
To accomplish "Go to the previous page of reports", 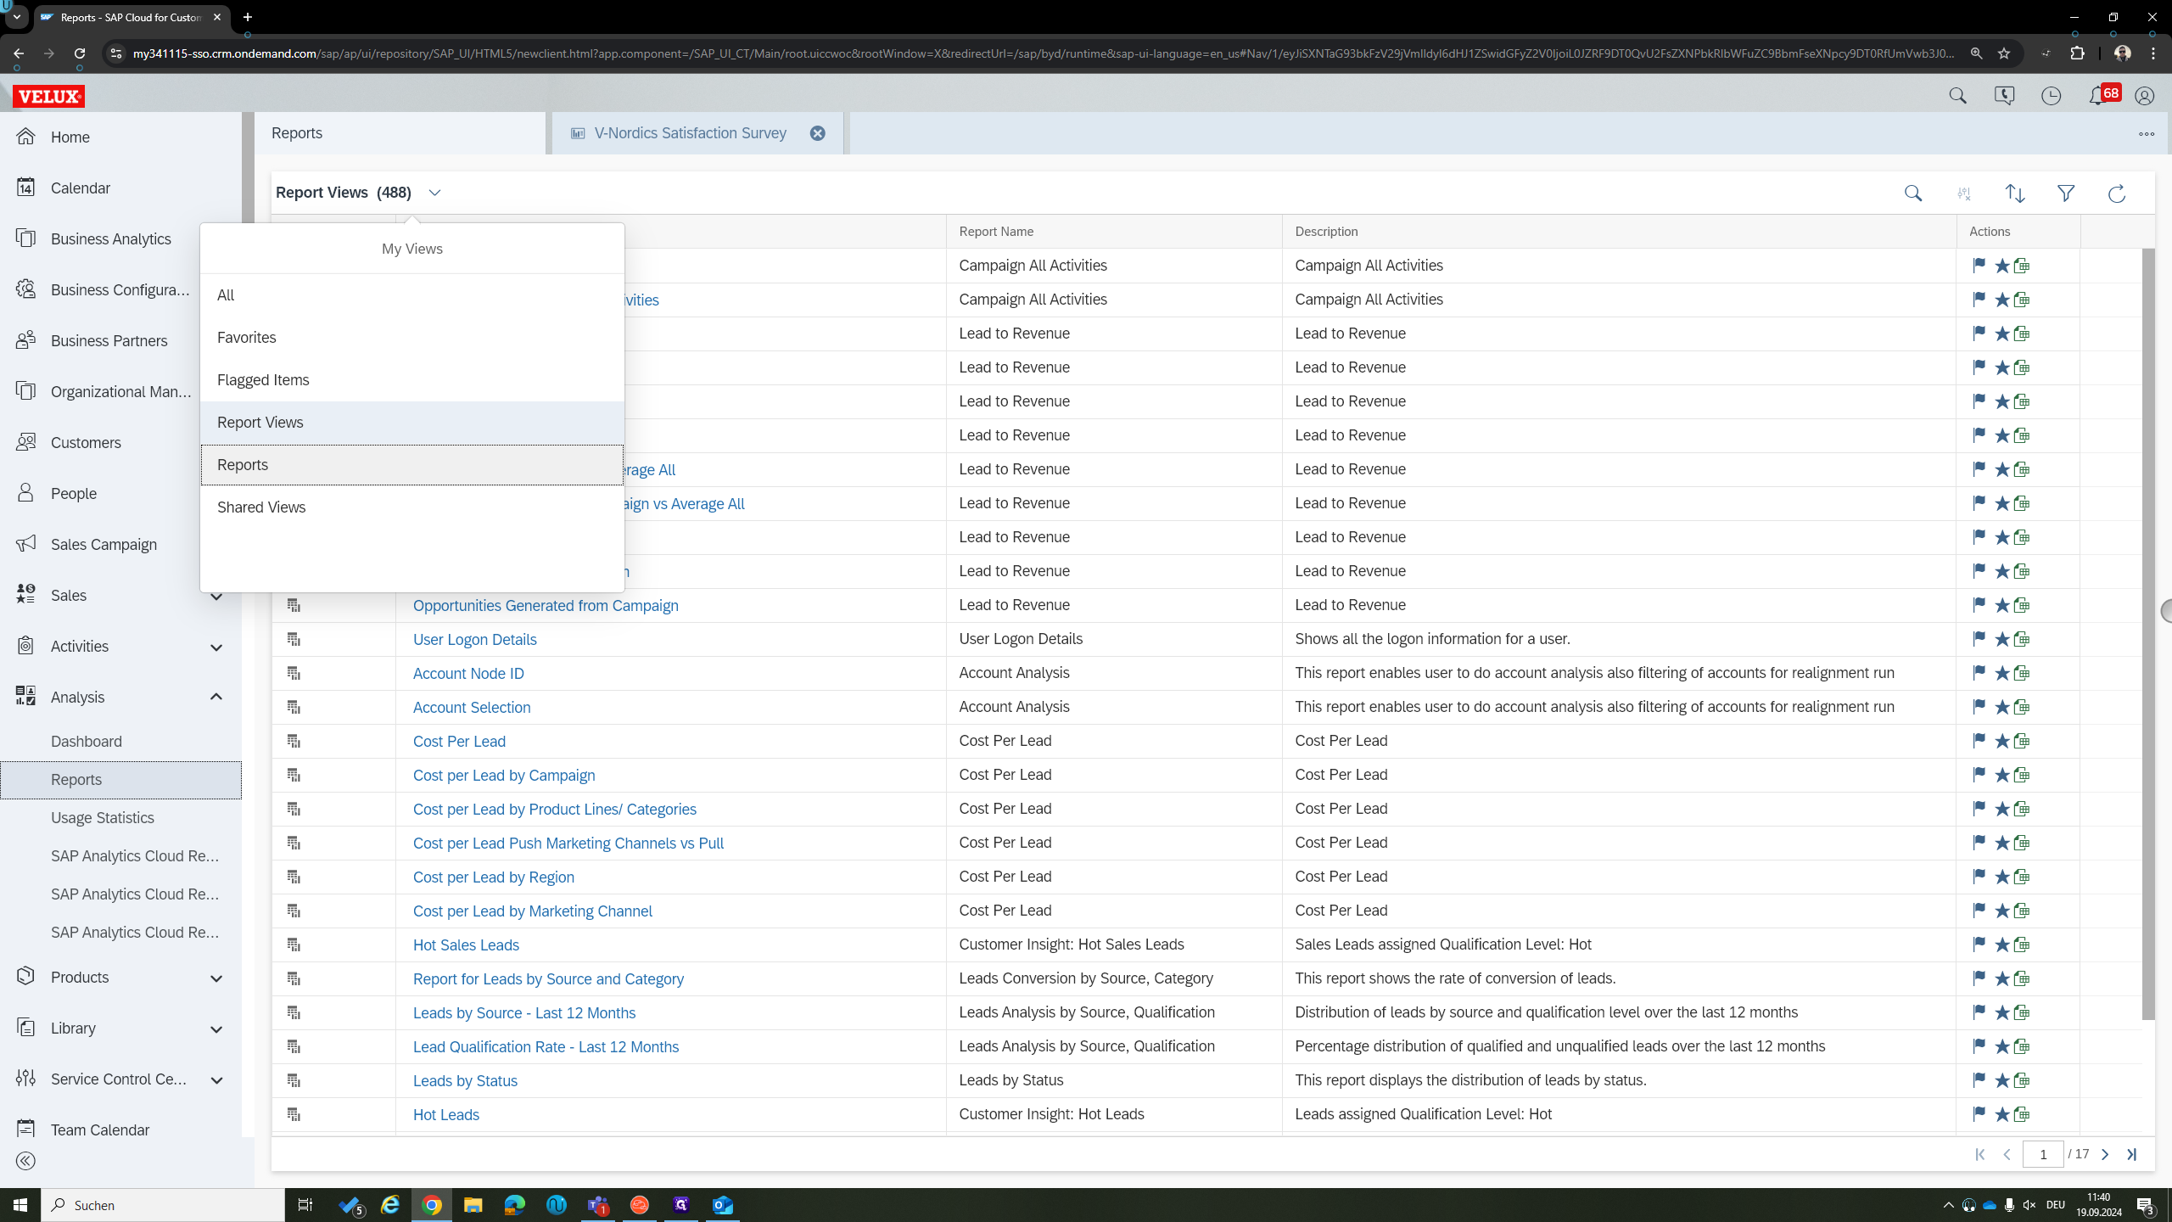I will coord(2007,1154).
